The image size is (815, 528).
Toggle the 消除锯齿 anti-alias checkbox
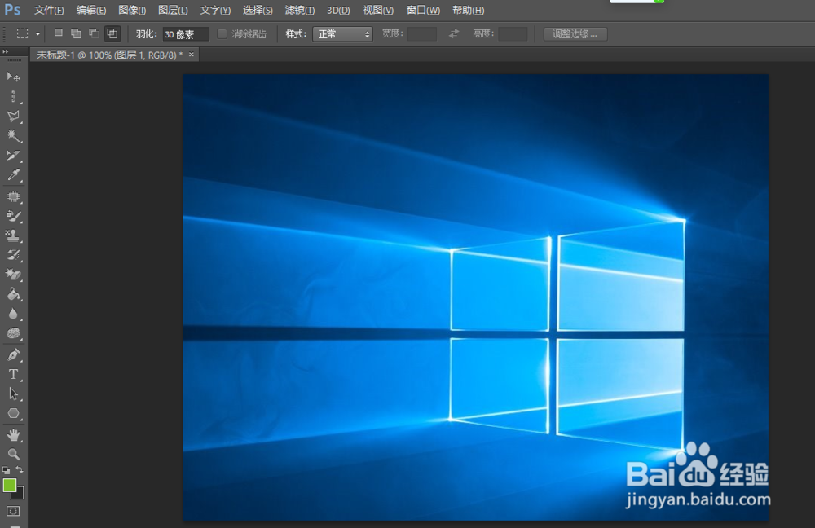[222, 33]
